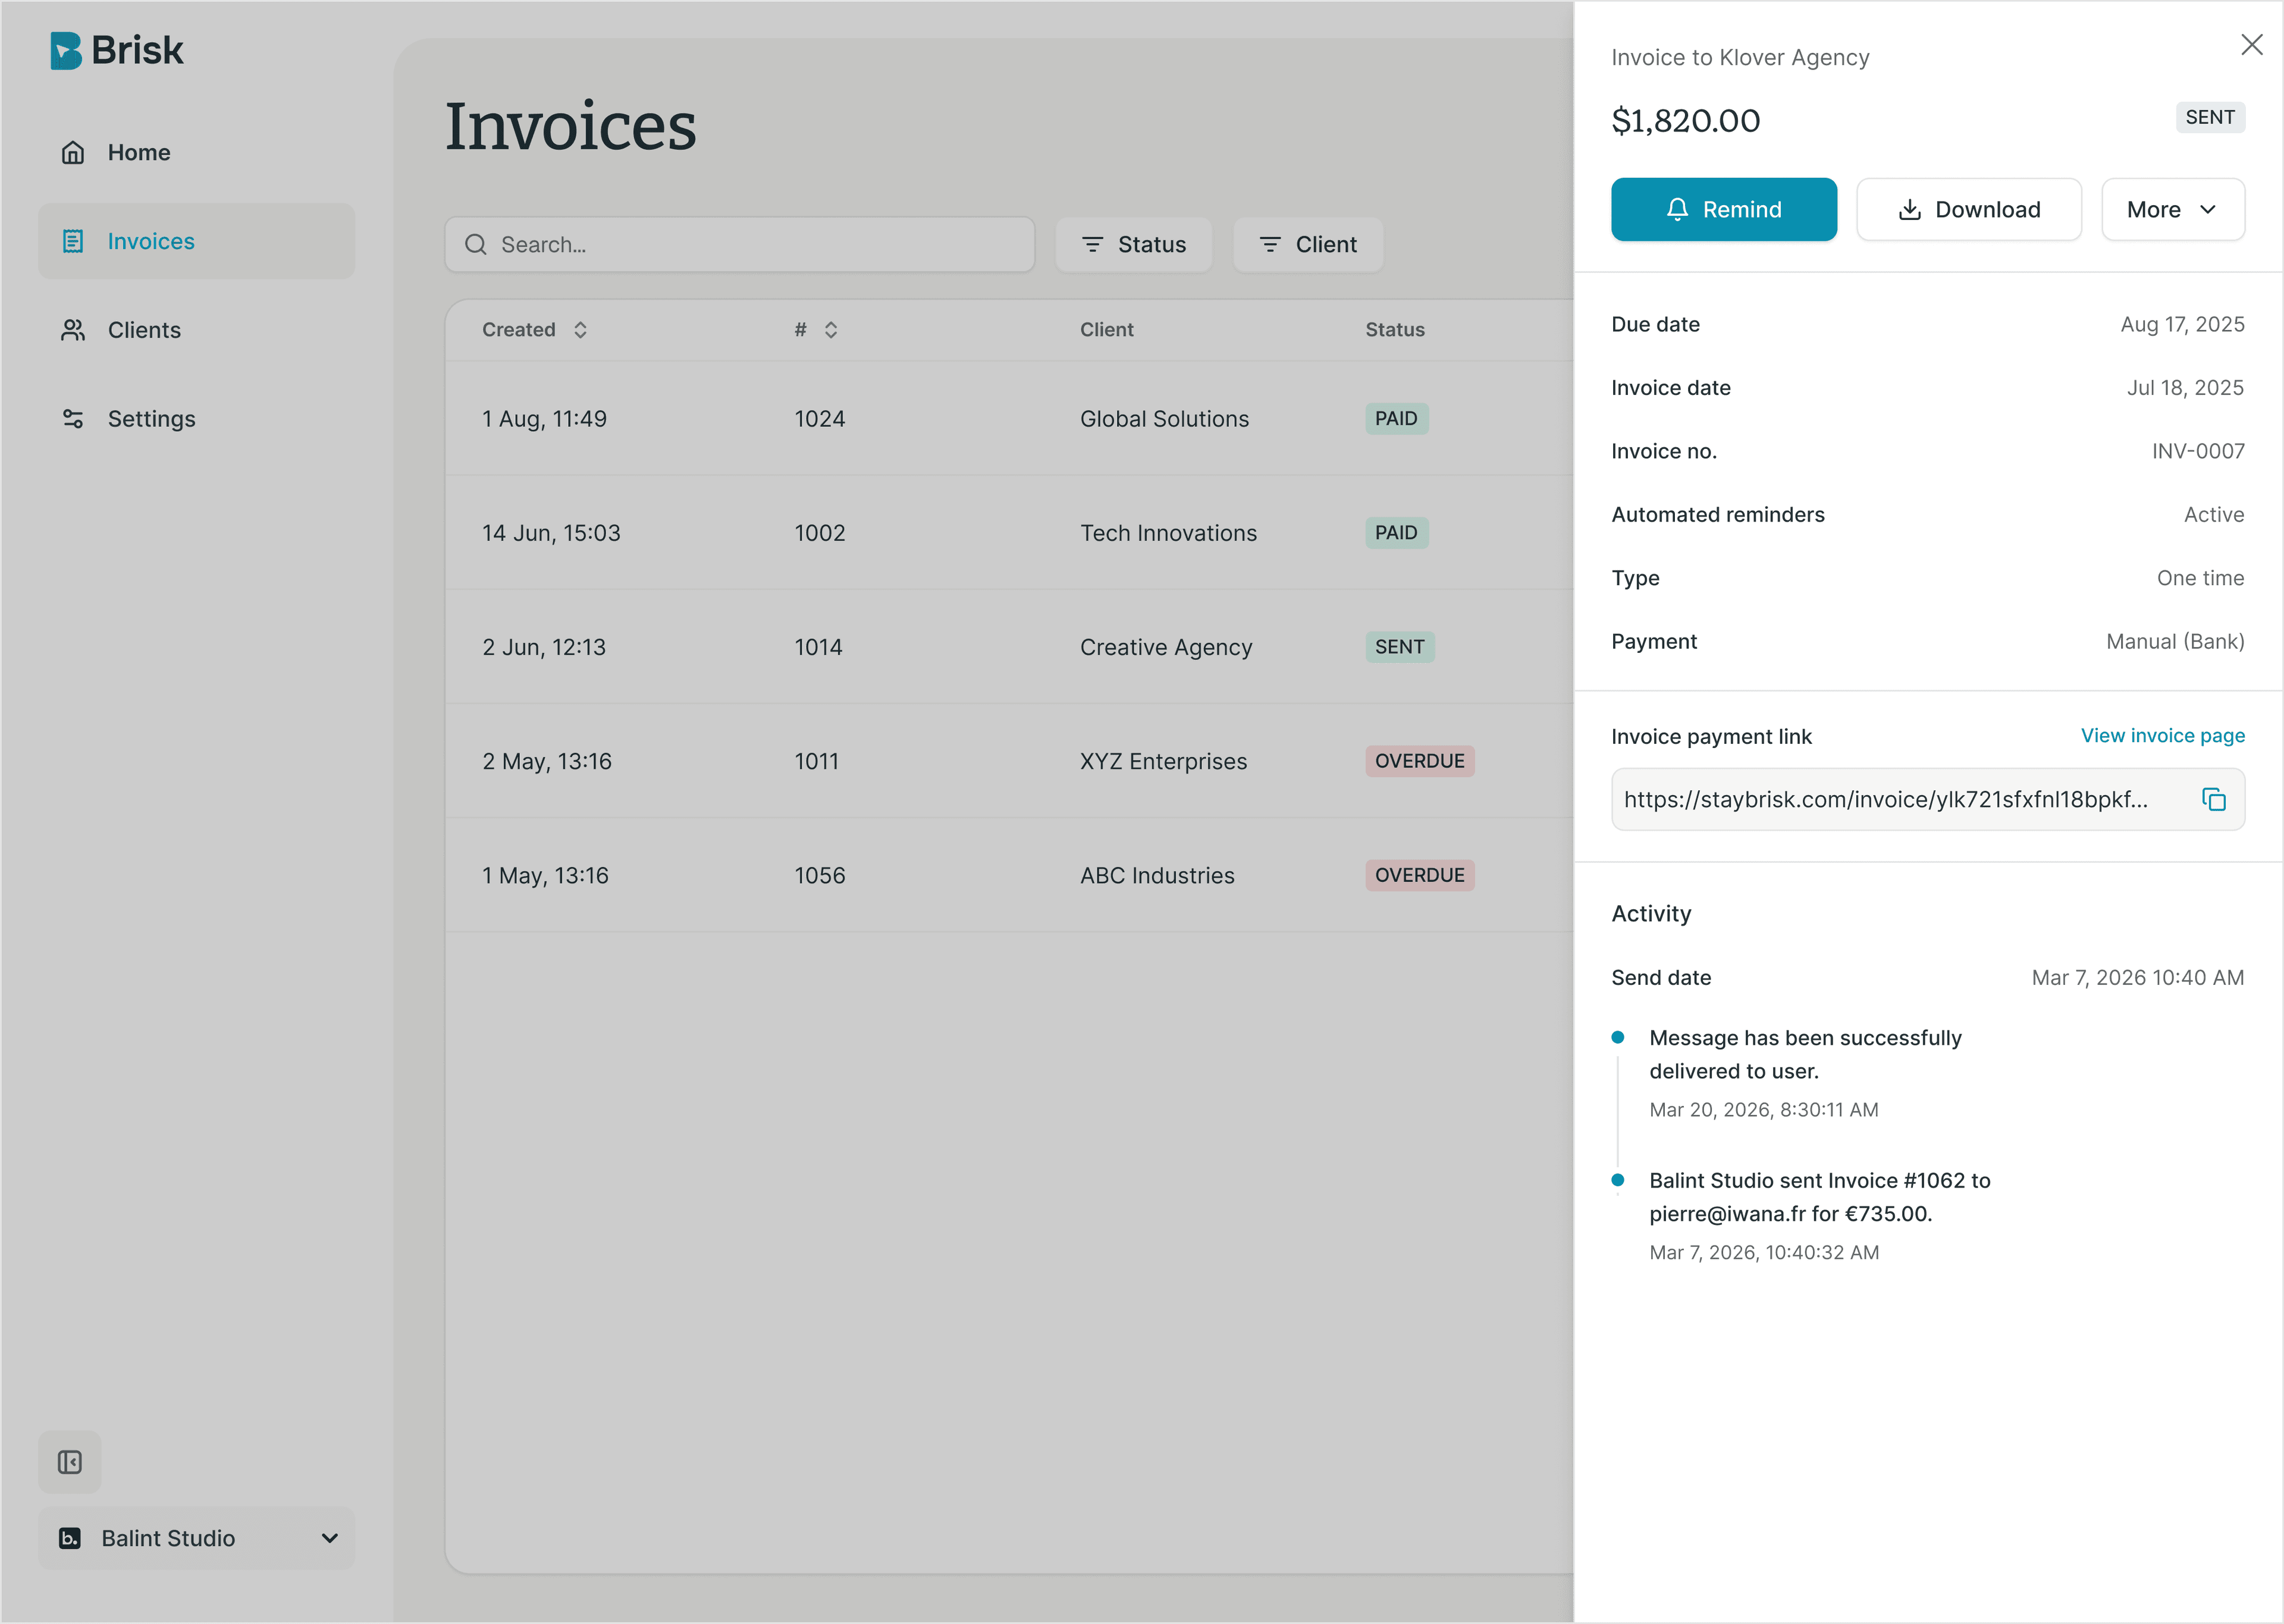2284x1624 pixels.
Task: Click the bell icon on Remind button
Action: 1678,209
